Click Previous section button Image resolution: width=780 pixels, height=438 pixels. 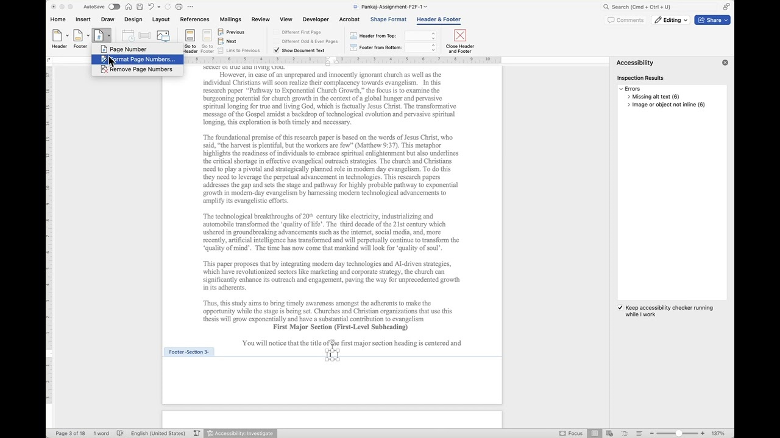[231, 32]
